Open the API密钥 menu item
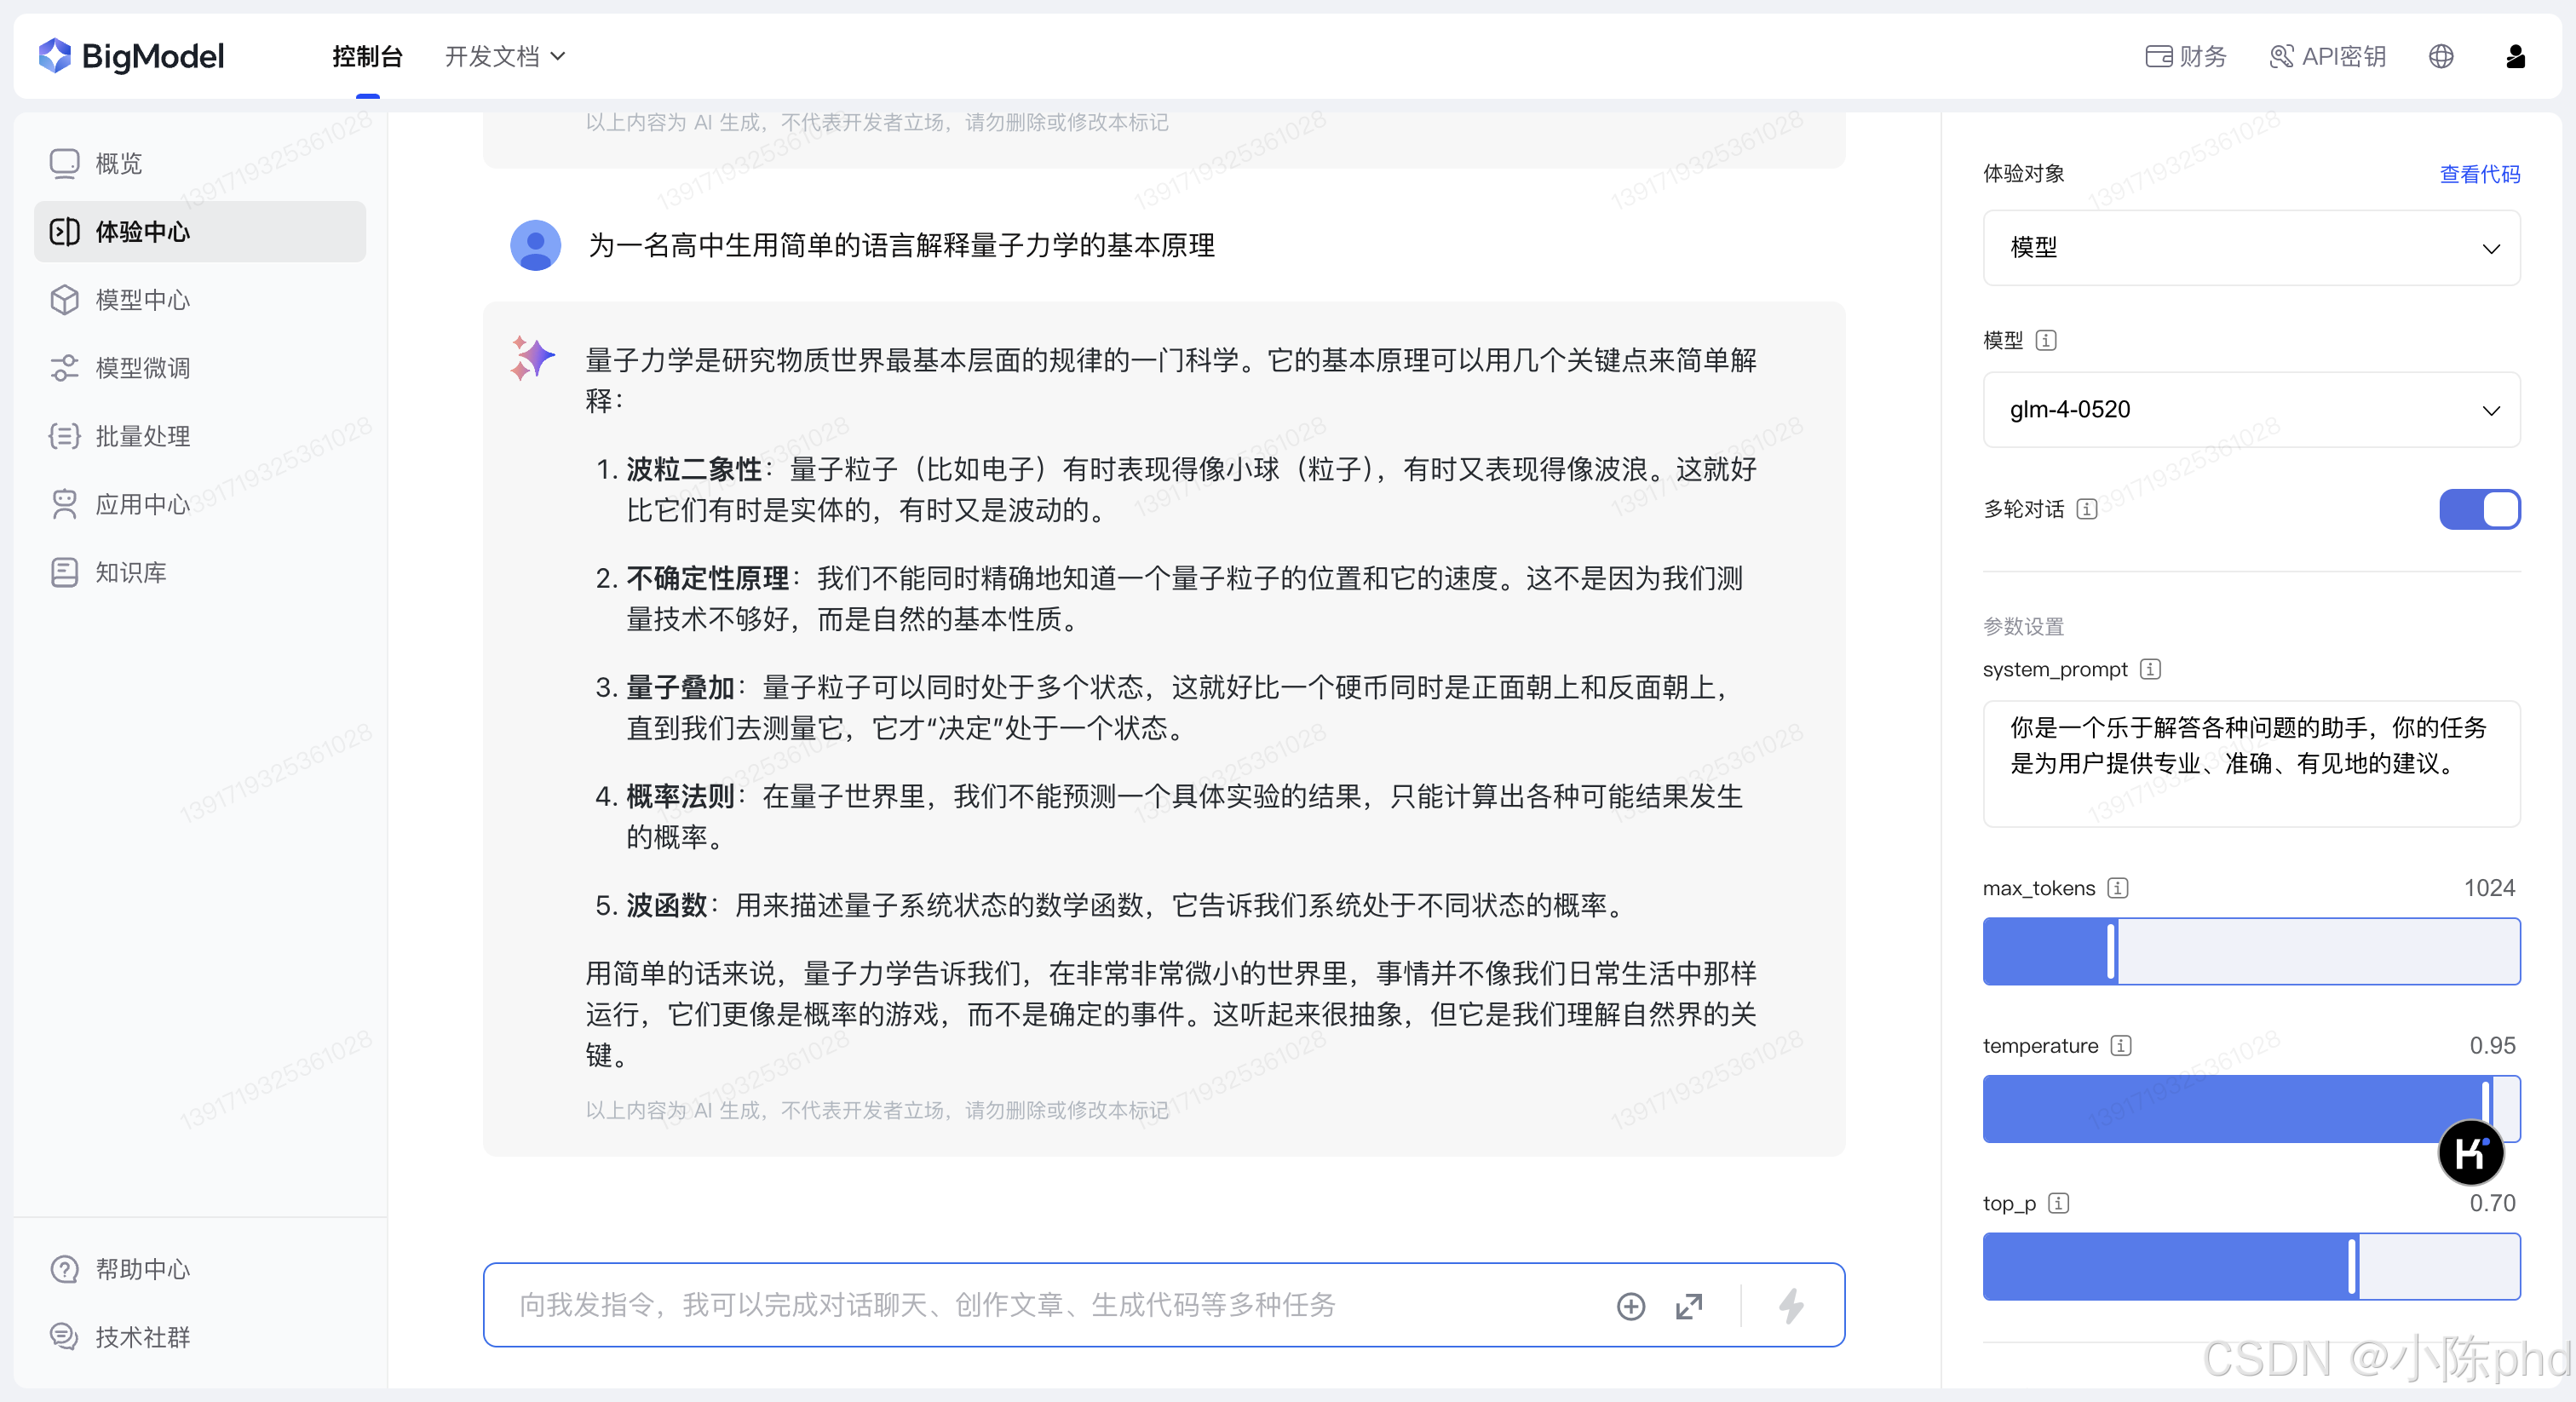 [2328, 56]
